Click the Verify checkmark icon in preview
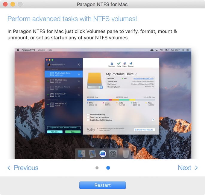This screenshot has height=195, width=205. 119,64
